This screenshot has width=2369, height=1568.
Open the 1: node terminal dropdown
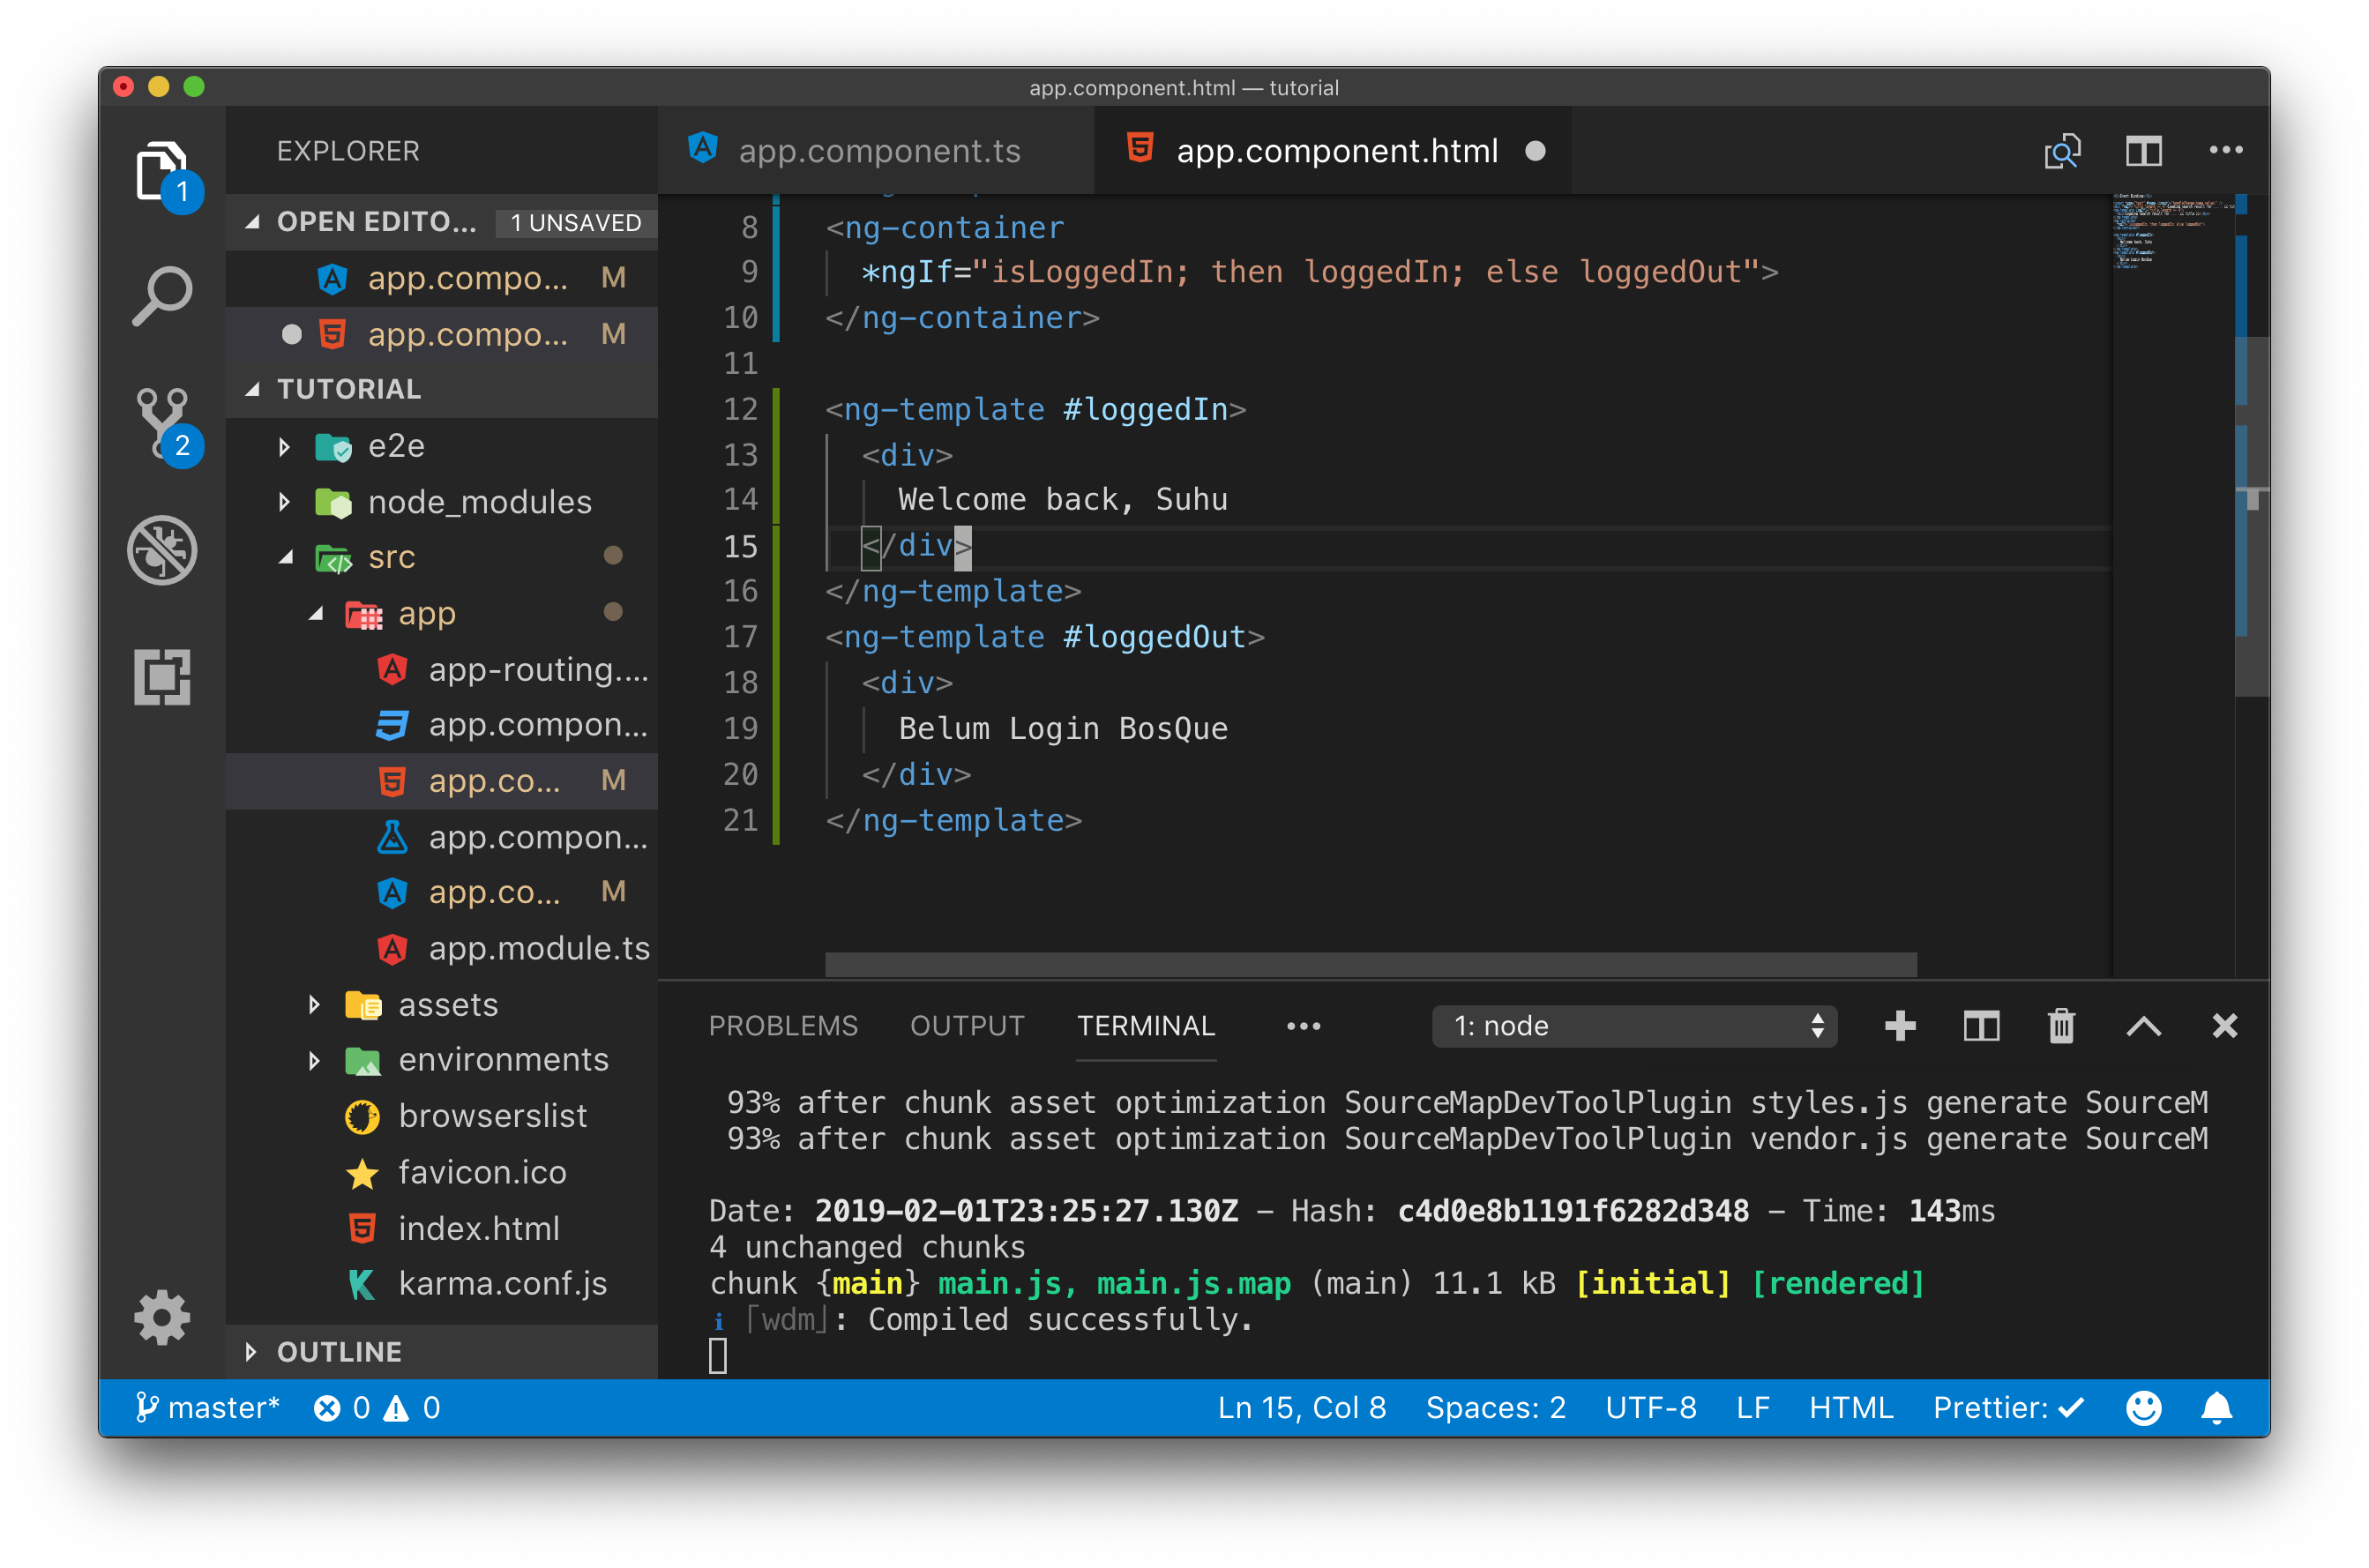click(x=1635, y=1026)
